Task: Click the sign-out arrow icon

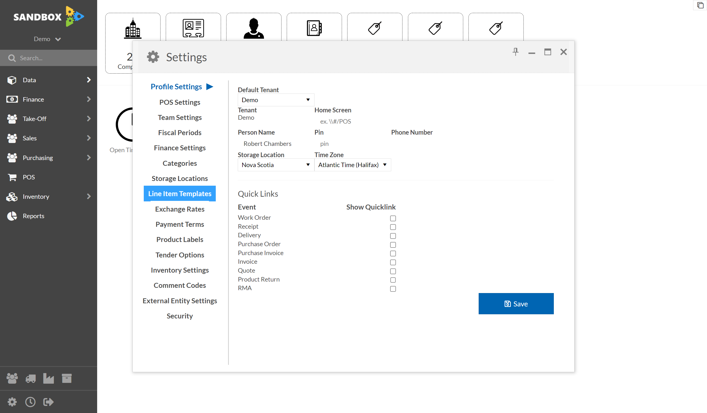Action: coord(48,402)
